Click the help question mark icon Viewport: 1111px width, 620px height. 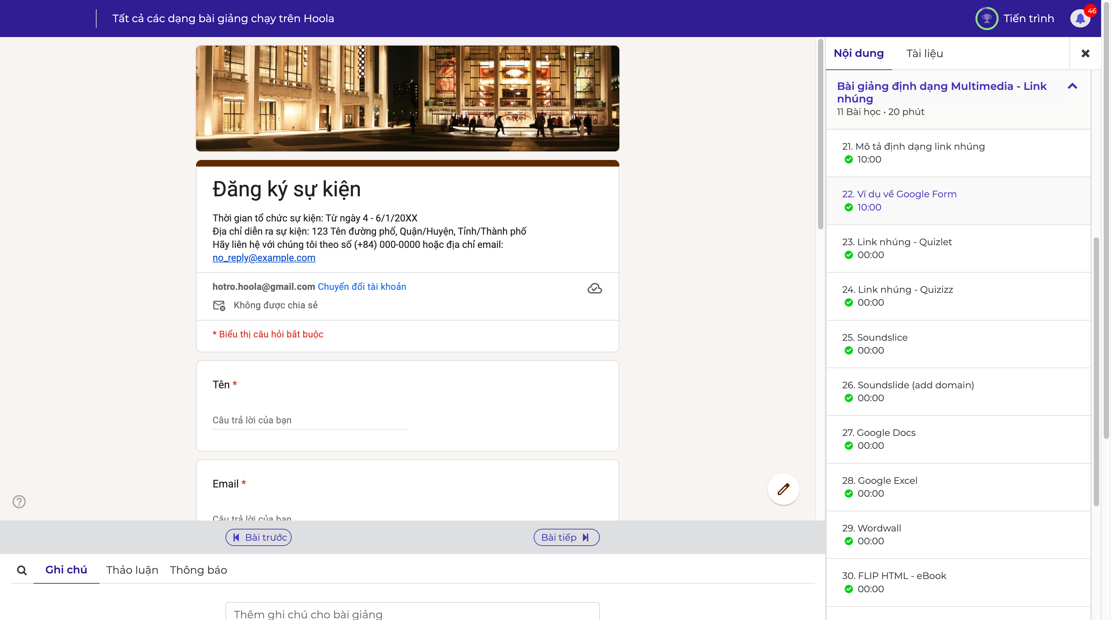tap(19, 501)
